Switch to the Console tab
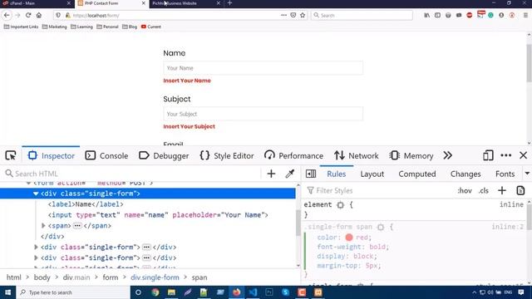532x299 pixels. pyautogui.click(x=106, y=155)
